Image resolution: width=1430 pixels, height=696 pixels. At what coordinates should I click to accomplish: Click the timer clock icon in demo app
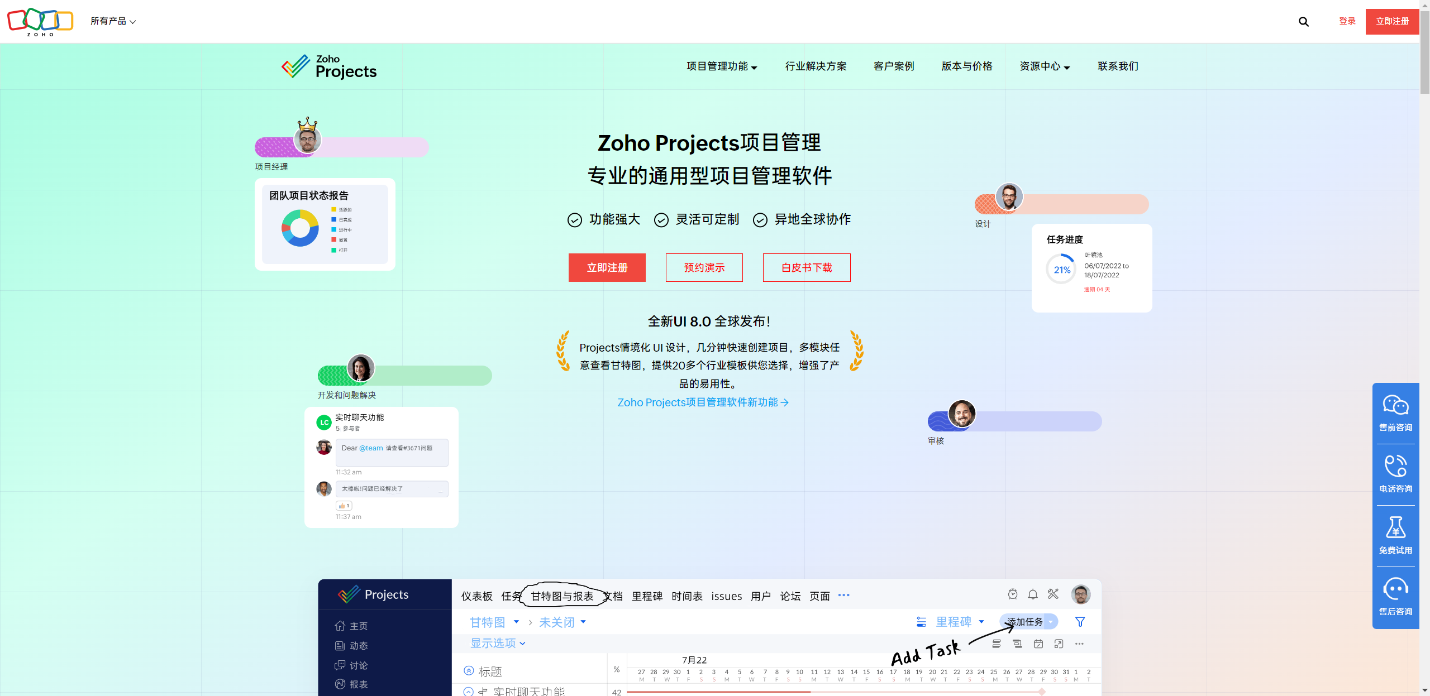point(1013,594)
